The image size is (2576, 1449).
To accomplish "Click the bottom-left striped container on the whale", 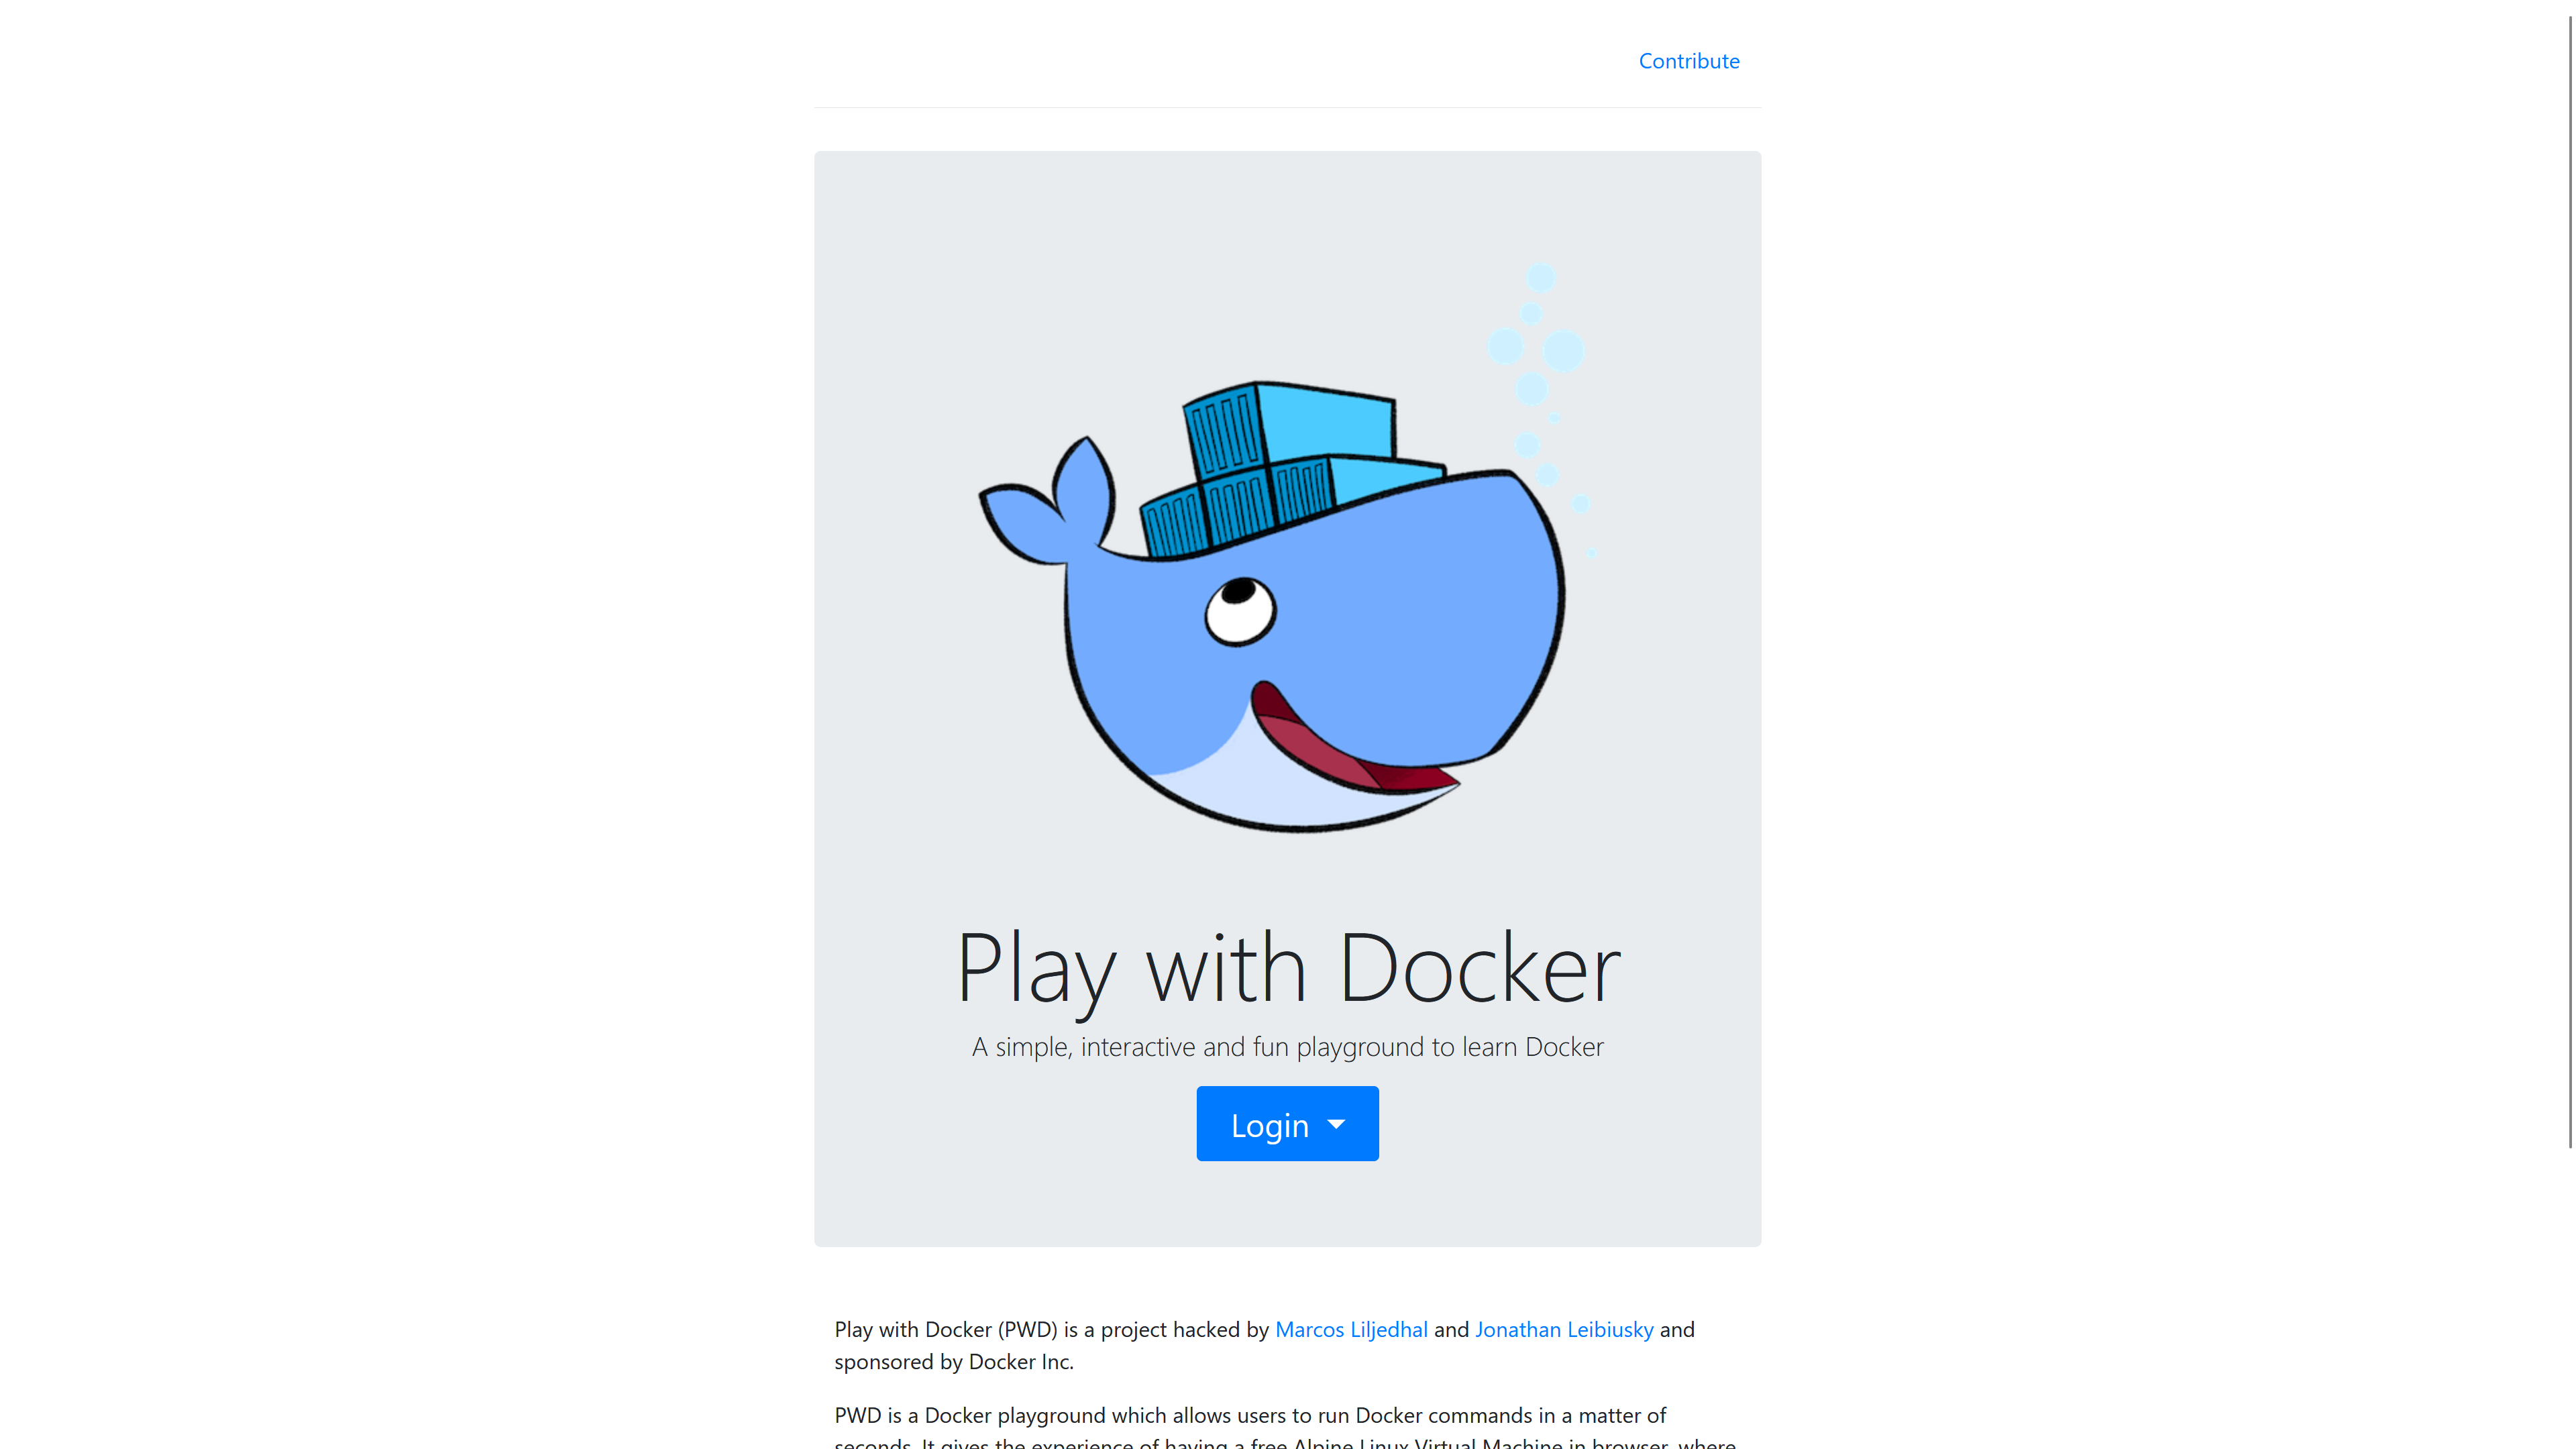I will (x=1175, y=523).
